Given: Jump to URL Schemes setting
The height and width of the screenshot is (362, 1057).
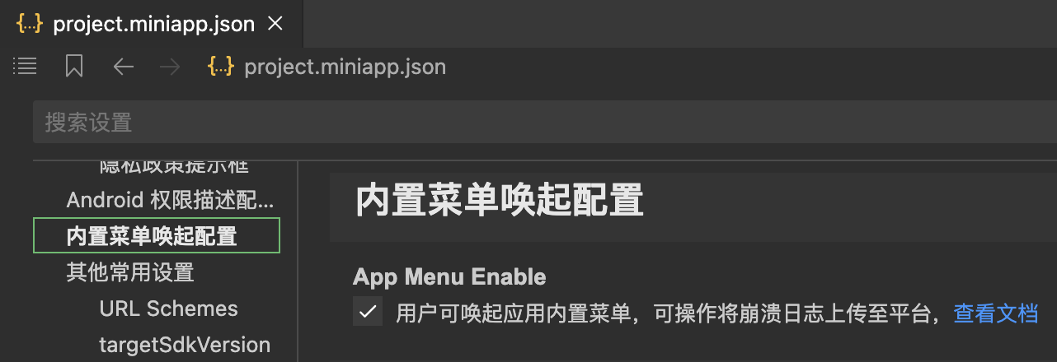Looking at the screenshot, I should tap(168, 309).
